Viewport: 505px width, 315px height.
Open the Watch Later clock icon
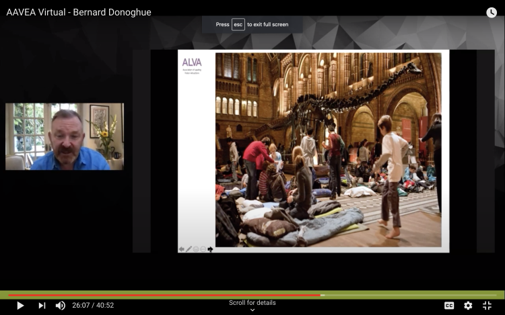pyautogui.click(x=492, y=12)
